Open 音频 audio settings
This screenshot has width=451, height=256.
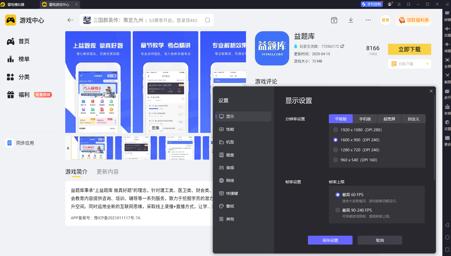[x=243, y=168]
